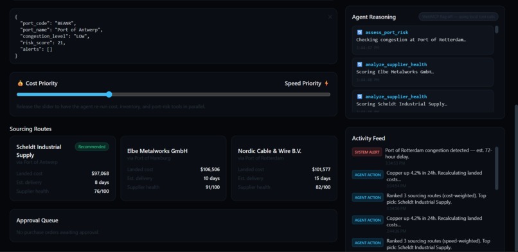518x252 pixels.
Task: Click the Checking congestion at Port of Rotterdam text
Action: 411,40
